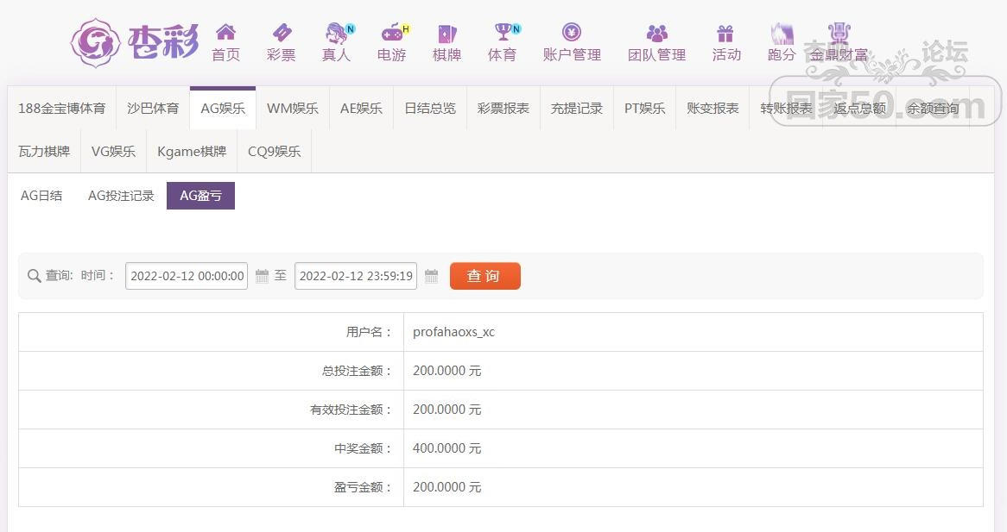Screen dimensions: 1007x532
Task: Focus the end time input field
Action: (x=356, y=276)
